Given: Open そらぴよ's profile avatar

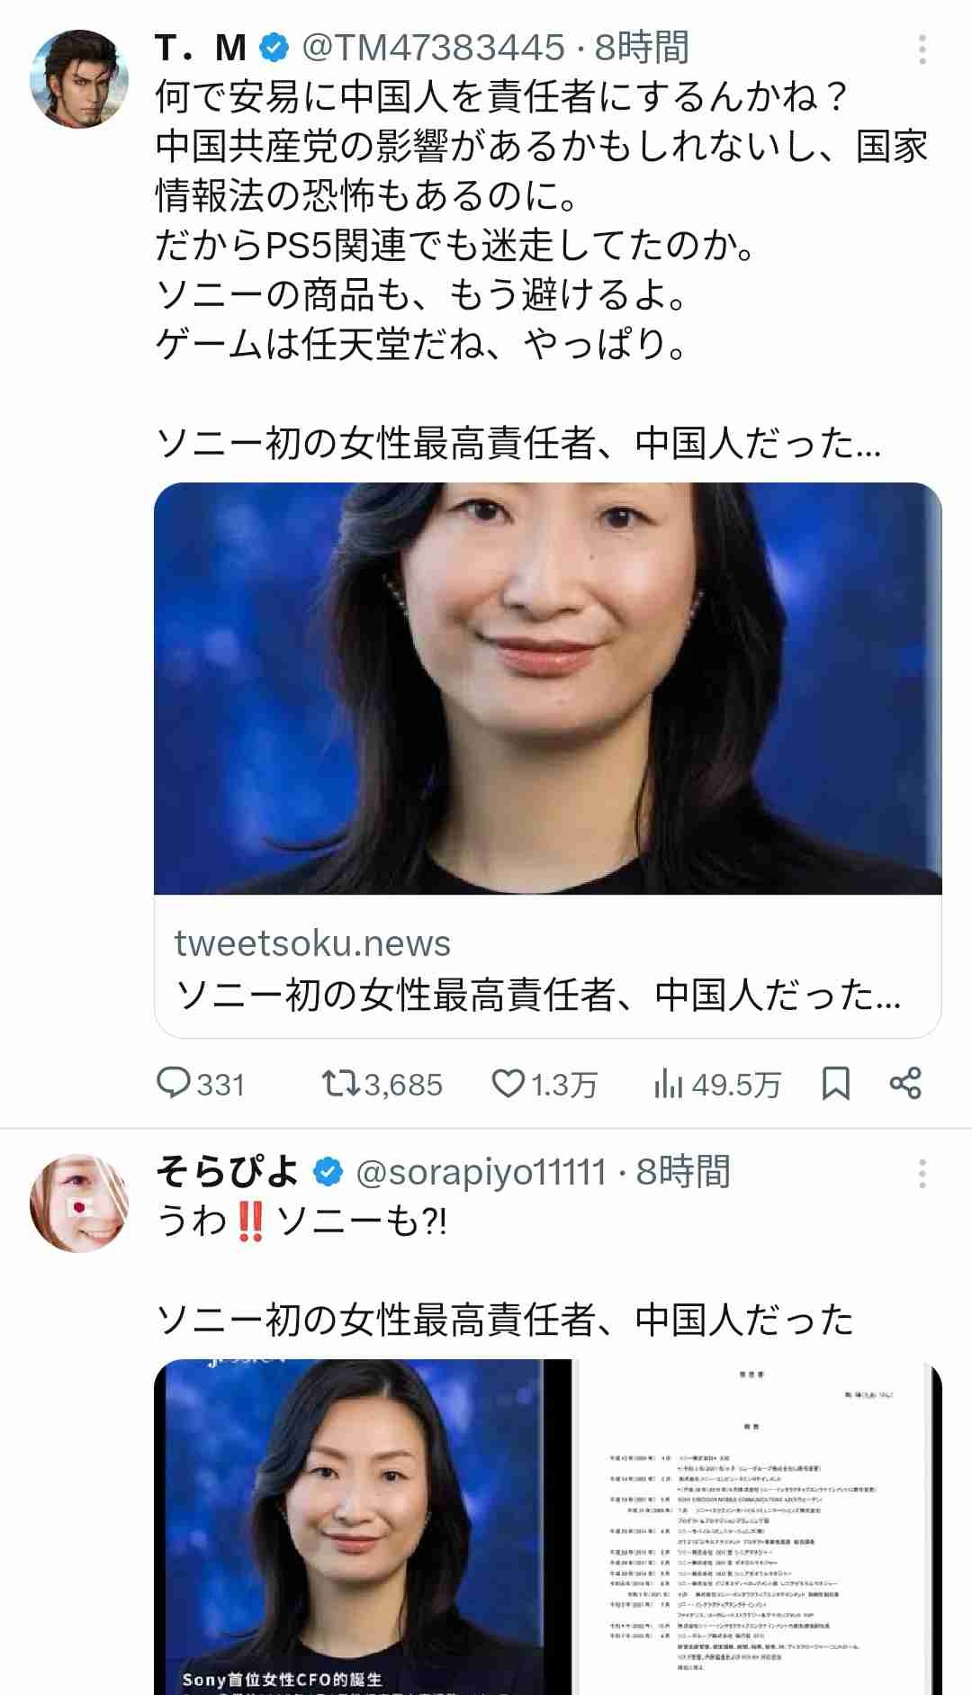Looking at the screenshot, I should pos(78,1202).
